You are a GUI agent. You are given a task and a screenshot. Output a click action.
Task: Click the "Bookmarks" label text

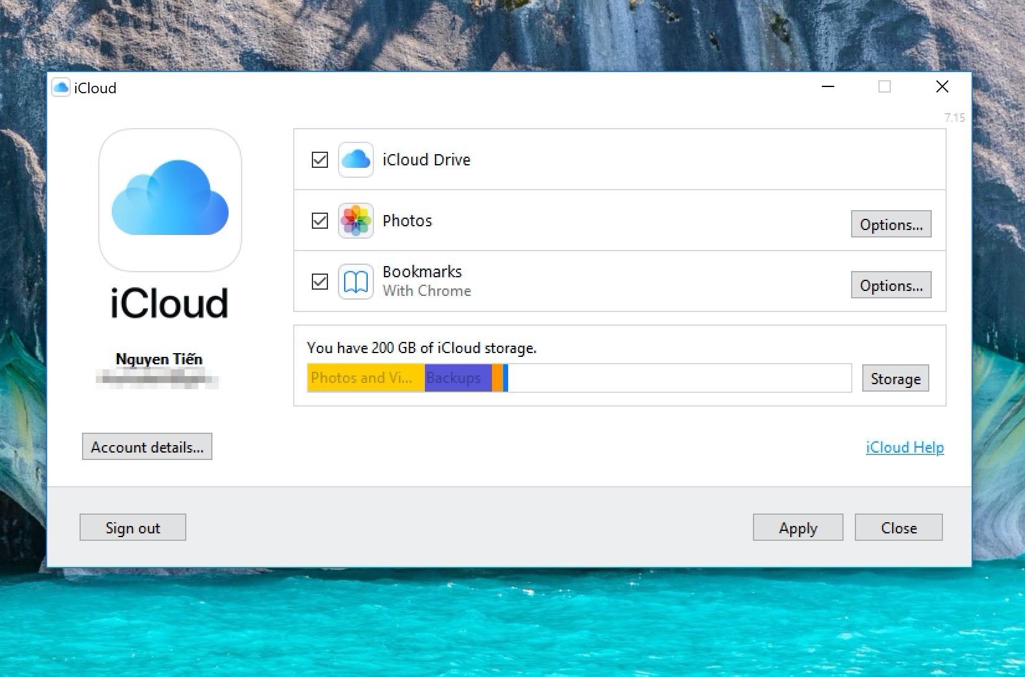pos(422,272)
